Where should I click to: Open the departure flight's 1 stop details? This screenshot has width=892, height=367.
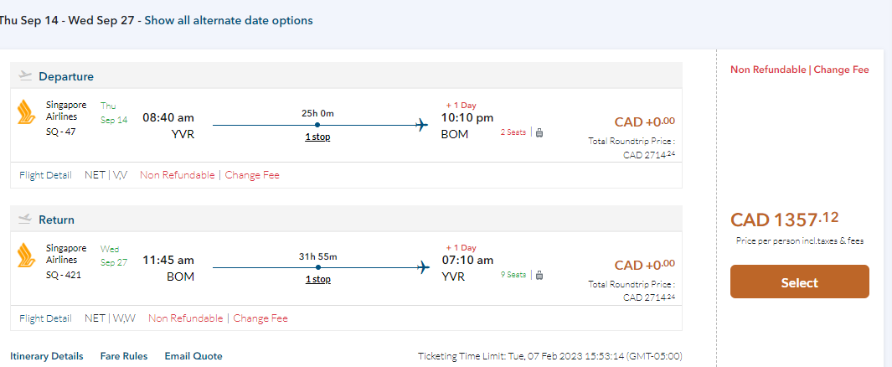(x=317, y=137)
